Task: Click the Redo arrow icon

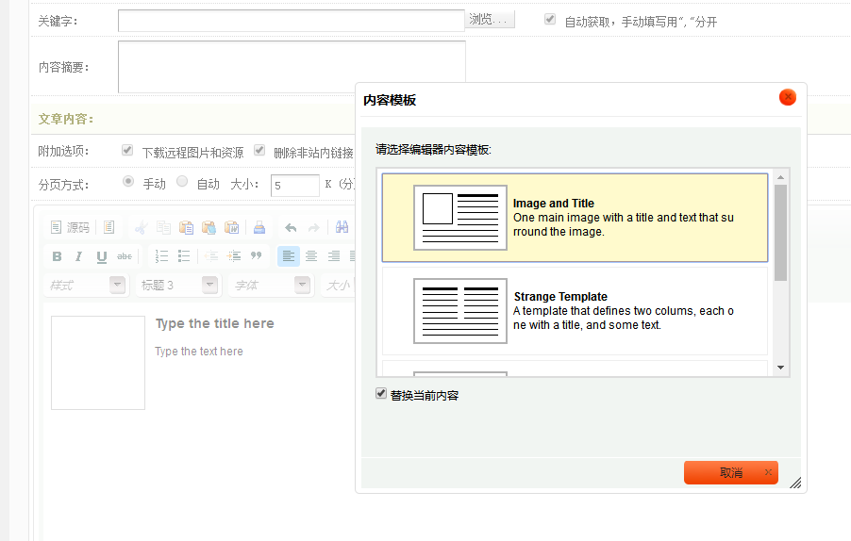Action: point(313,228)
